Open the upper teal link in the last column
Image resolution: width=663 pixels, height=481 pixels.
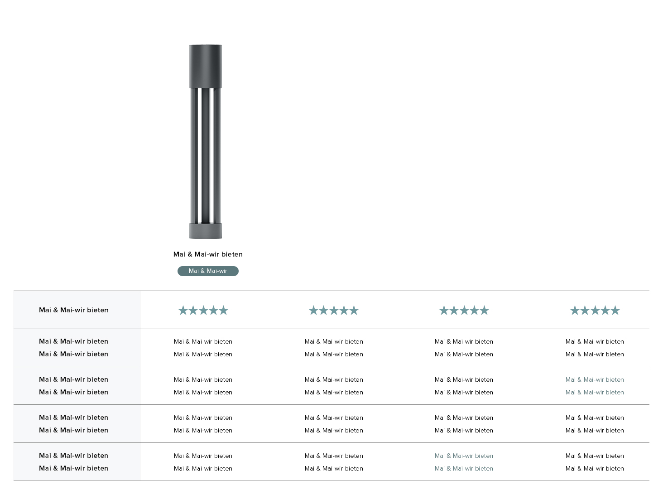pos(595,380)
